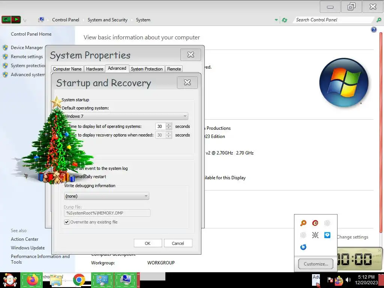Open Write debugging information dropdown
Screen dimensions: 384x288
point(106,196)
